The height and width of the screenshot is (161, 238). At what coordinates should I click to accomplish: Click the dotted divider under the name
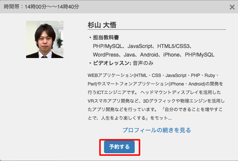coord(157,29)
